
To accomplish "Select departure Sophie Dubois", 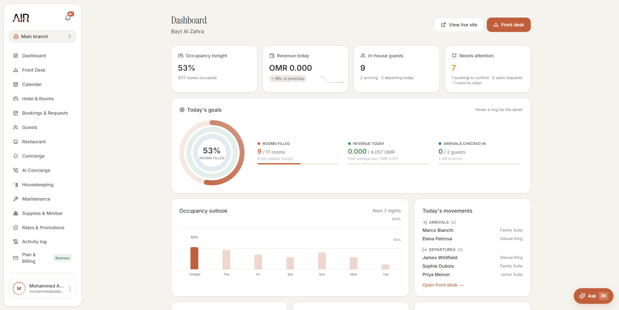I will (472, 266).
